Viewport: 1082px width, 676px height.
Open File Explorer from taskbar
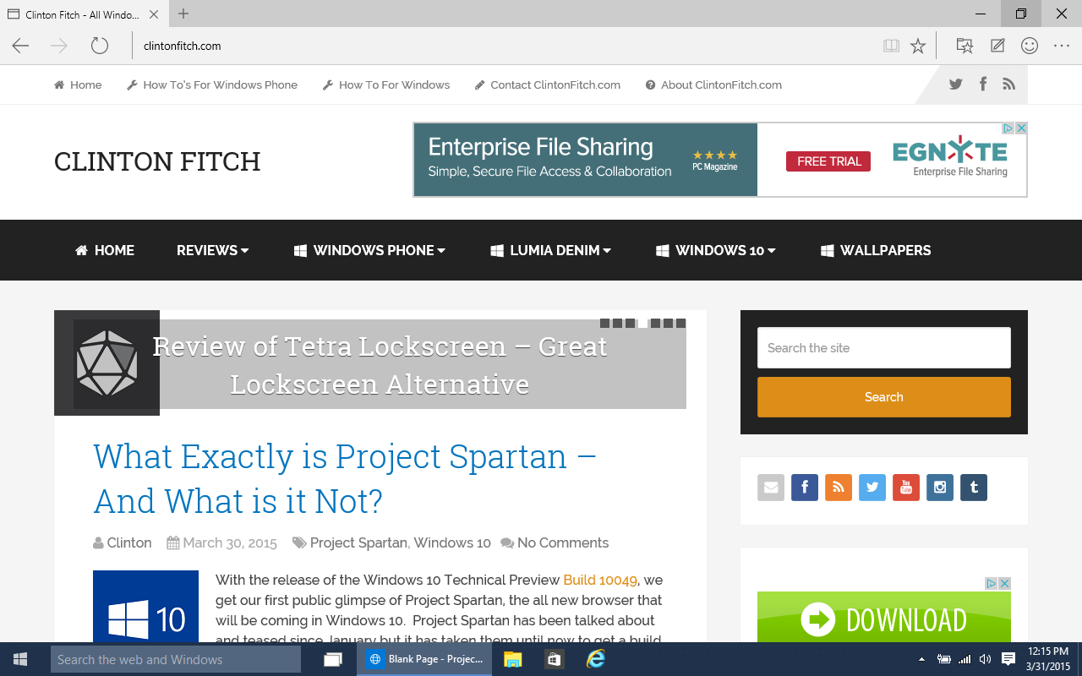click(512, 659)
